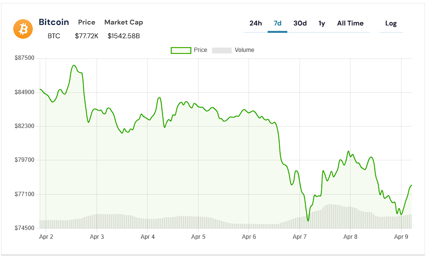Screen dimensions: 426x256
Task: Click the Apr 9 date label
Action: 401,237
